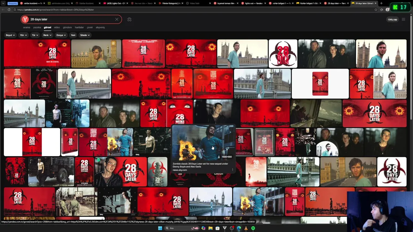Bookmark page with the star icon
Screen dimensions: 413x232
(376, 10)
